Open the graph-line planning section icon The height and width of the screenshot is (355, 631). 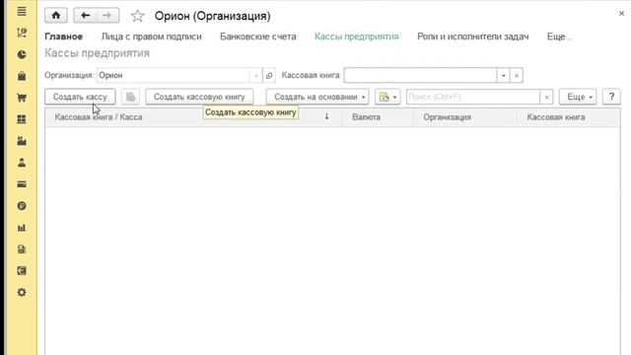(x=22, y=33)
